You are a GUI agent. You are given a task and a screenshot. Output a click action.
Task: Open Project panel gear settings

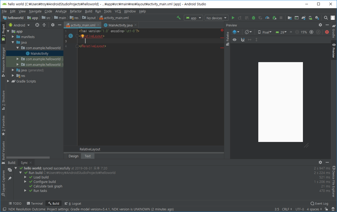(x=53, y=25)
